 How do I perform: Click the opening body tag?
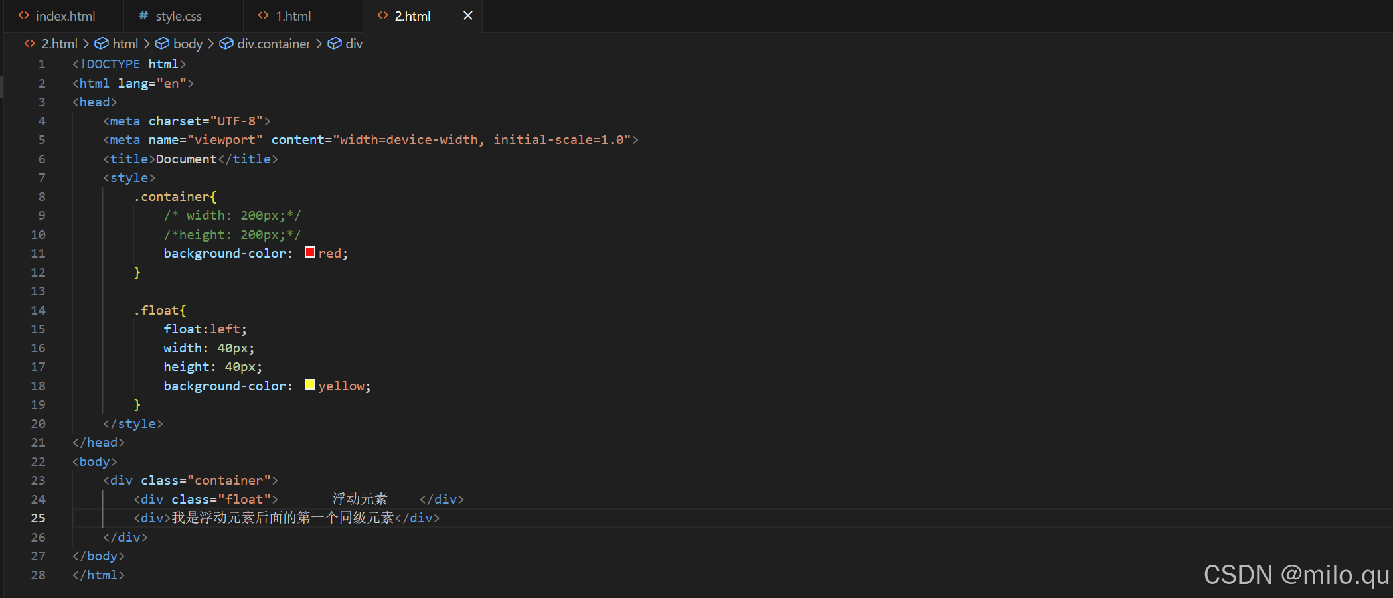tap(95, 462)
